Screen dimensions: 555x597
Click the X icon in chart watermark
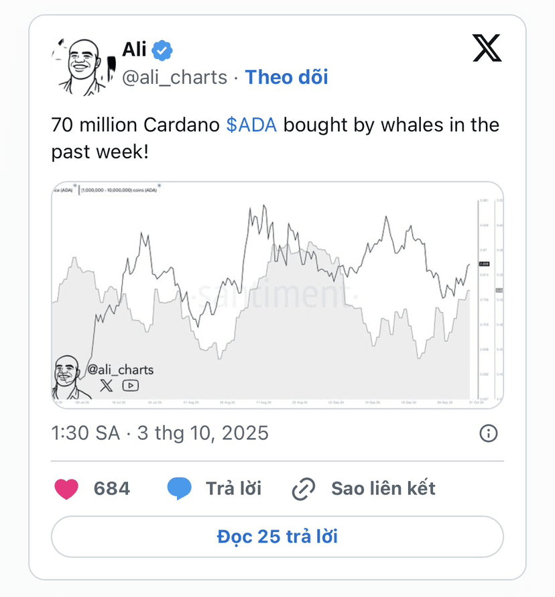point(107,386)
